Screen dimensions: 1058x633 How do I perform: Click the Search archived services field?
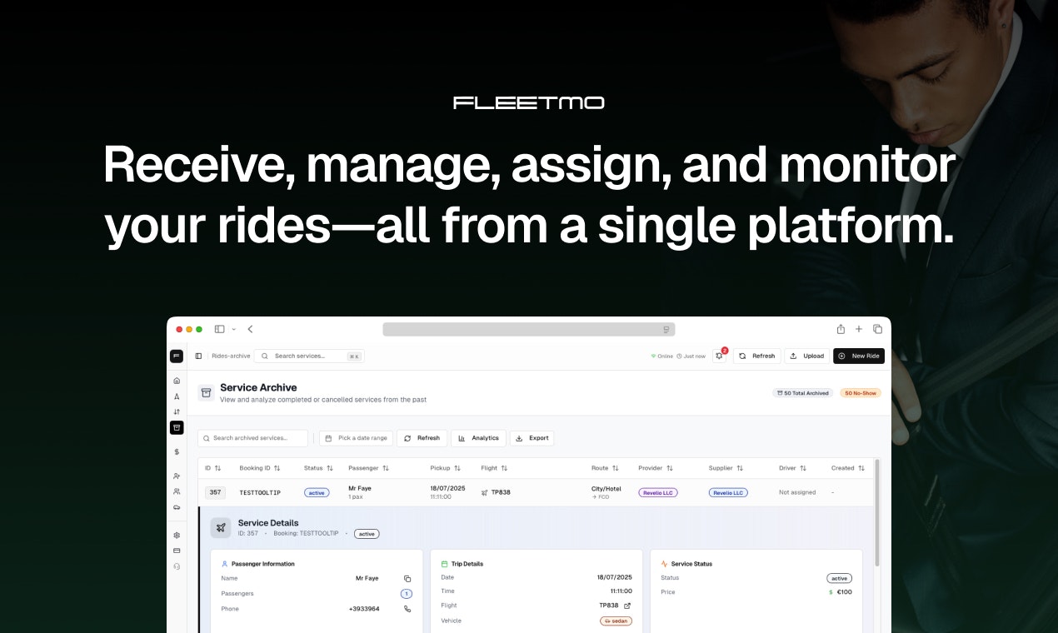click(x=252, y=438)
